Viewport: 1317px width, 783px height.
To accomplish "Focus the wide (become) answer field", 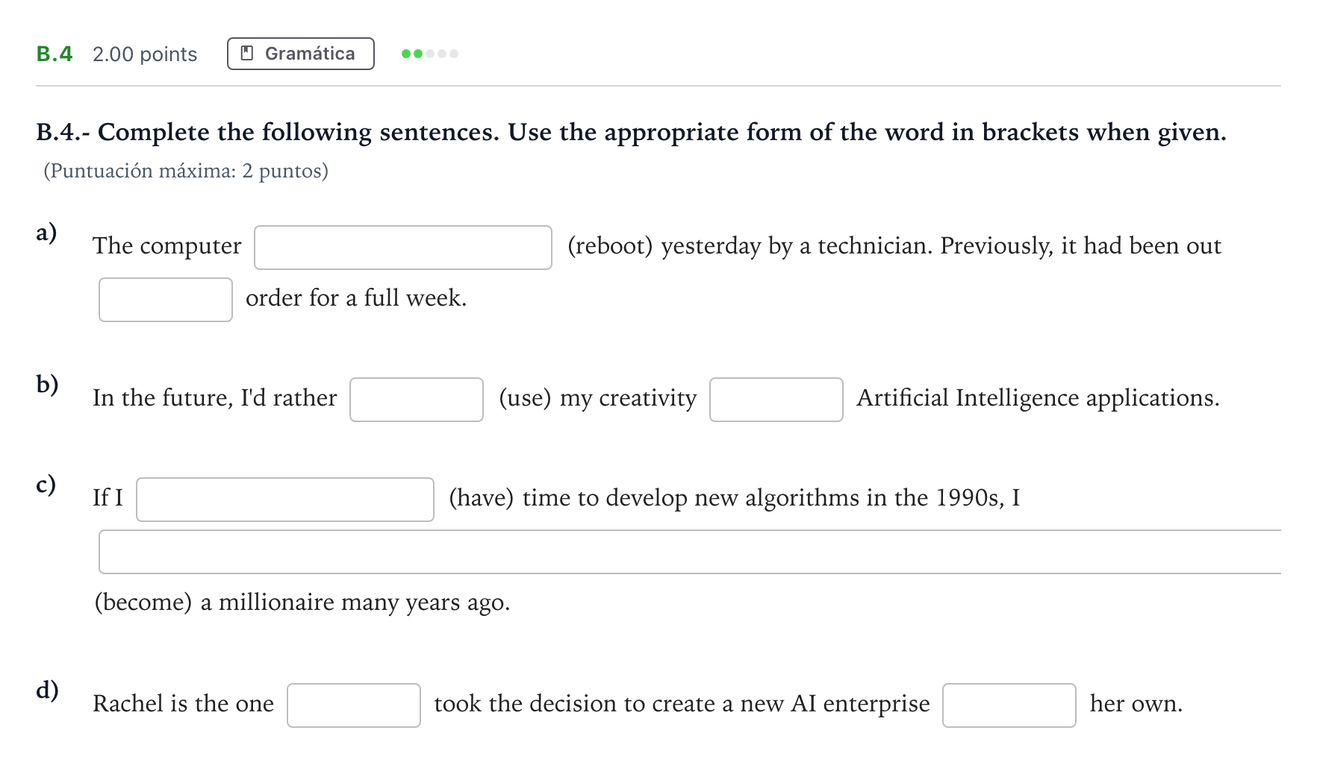I will 690,552.
